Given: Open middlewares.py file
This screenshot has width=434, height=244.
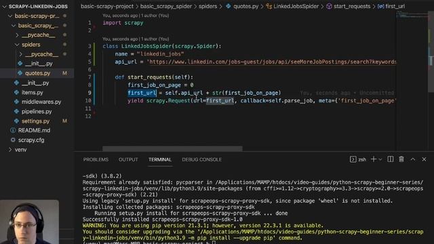Looking at the screenshot, I should pos(41,102).
